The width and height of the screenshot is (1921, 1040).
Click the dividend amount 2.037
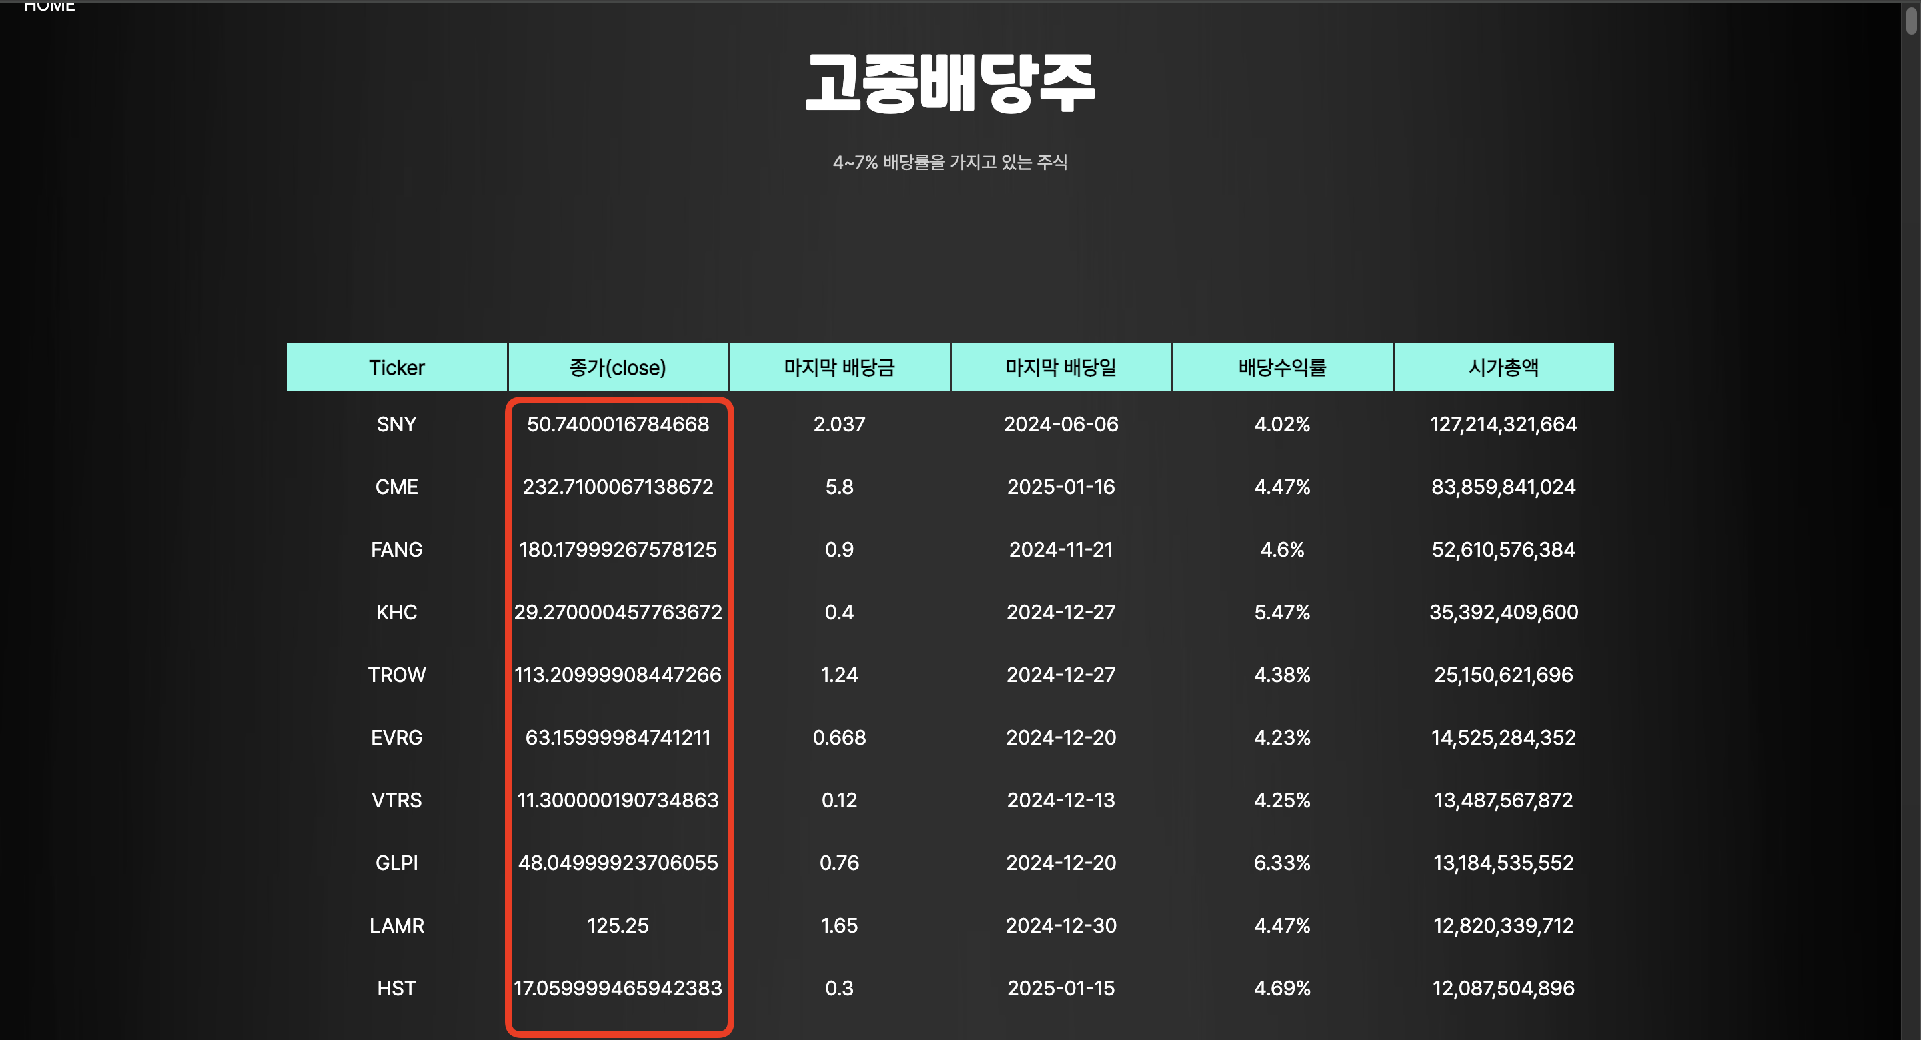coord(840,424)
